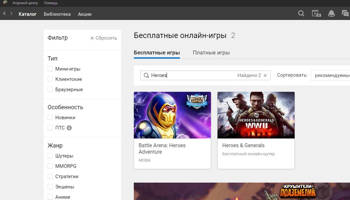350x200 pixels.
Task: Switch to the Библиотека section
Action: [57, 14]
